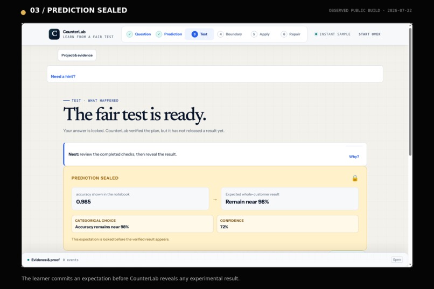Click the scrollbar up arrow

click(x=410, y=25)
